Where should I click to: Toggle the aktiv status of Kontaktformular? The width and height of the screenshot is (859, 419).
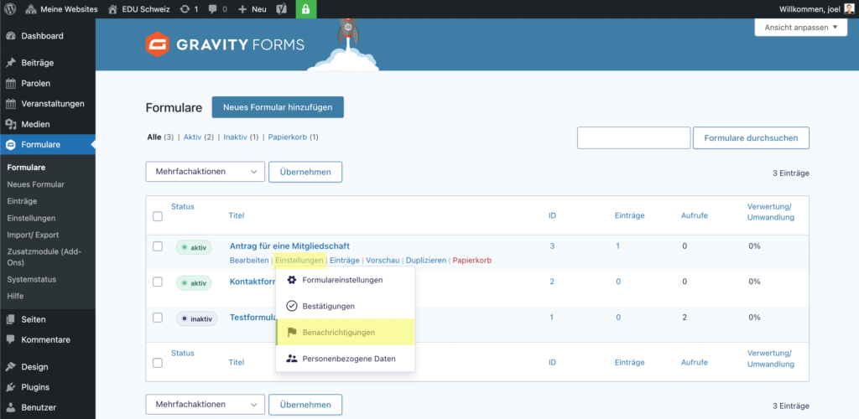click(x=192, y=283)
